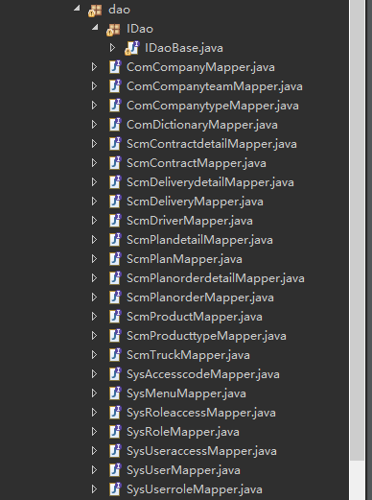Expand the SysMenuMapper.java node

click(x=94, y=393)
